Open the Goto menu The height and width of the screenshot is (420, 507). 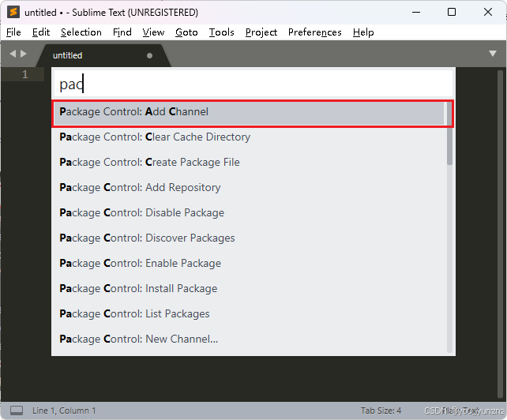coord(186,32)
